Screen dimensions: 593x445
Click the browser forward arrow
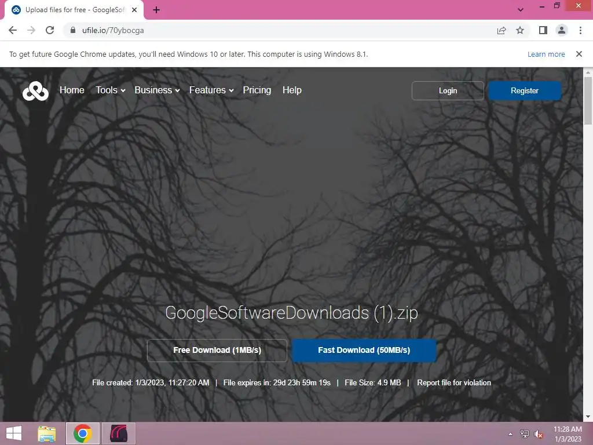[31, 30]
